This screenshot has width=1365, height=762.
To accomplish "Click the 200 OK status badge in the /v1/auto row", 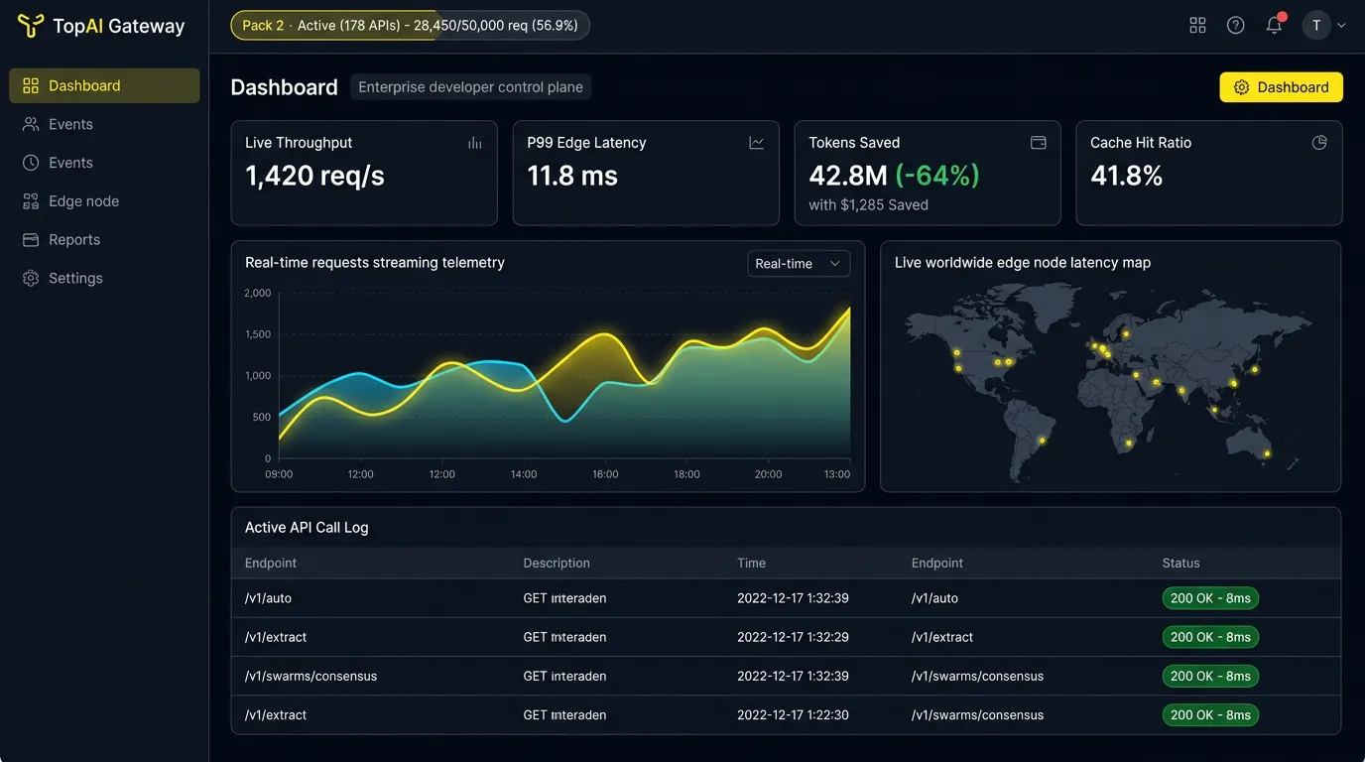I will coord(1210,598).
